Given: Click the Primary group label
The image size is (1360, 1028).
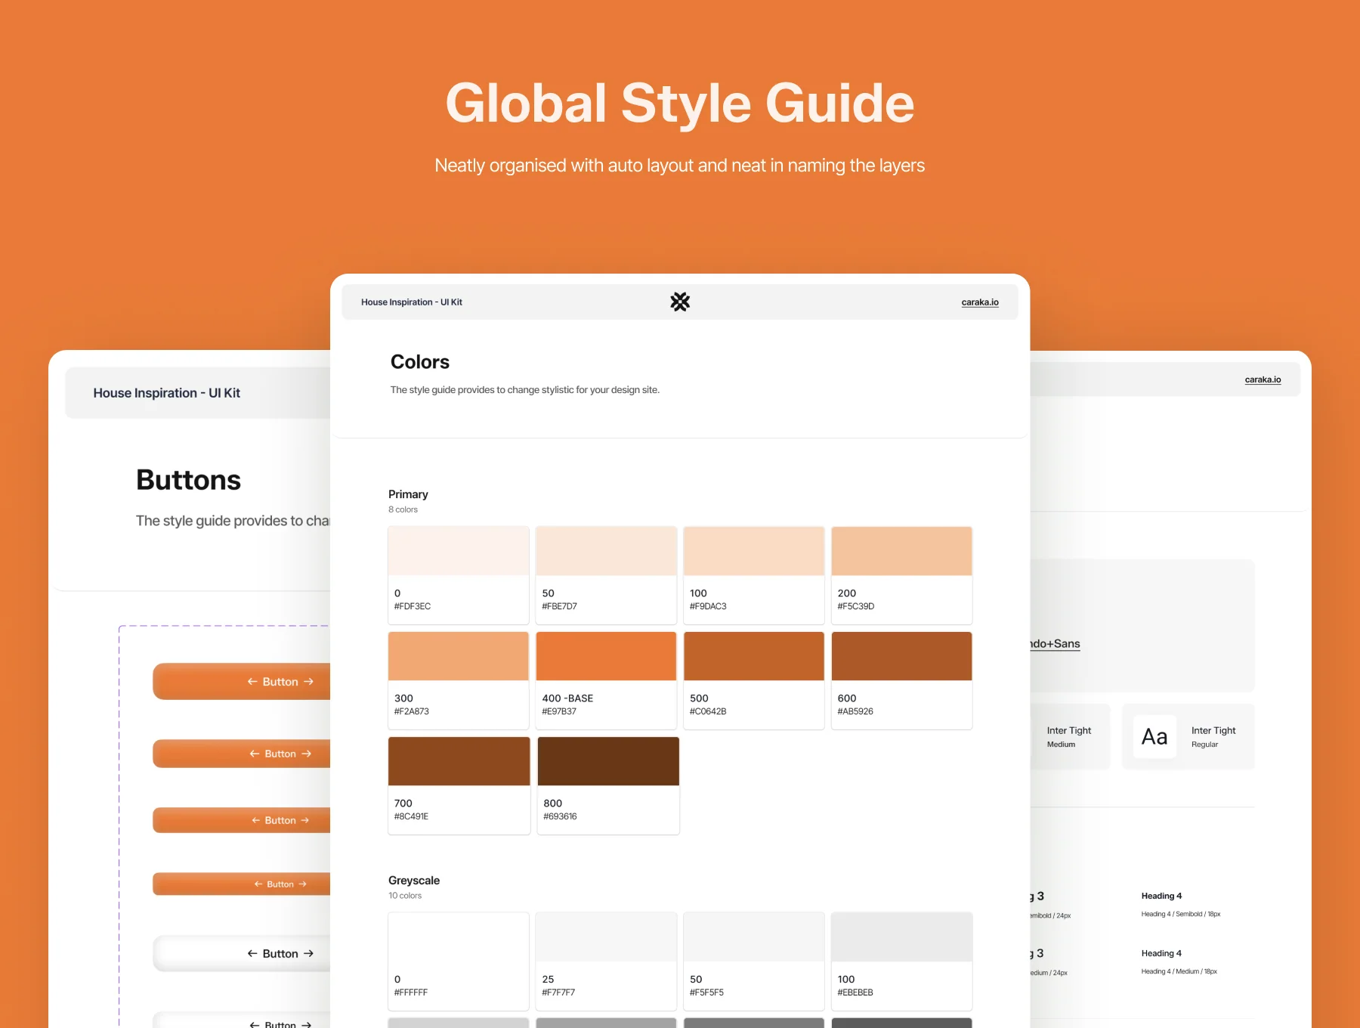Looking at the screenshot, I should (x=408, y=494).
